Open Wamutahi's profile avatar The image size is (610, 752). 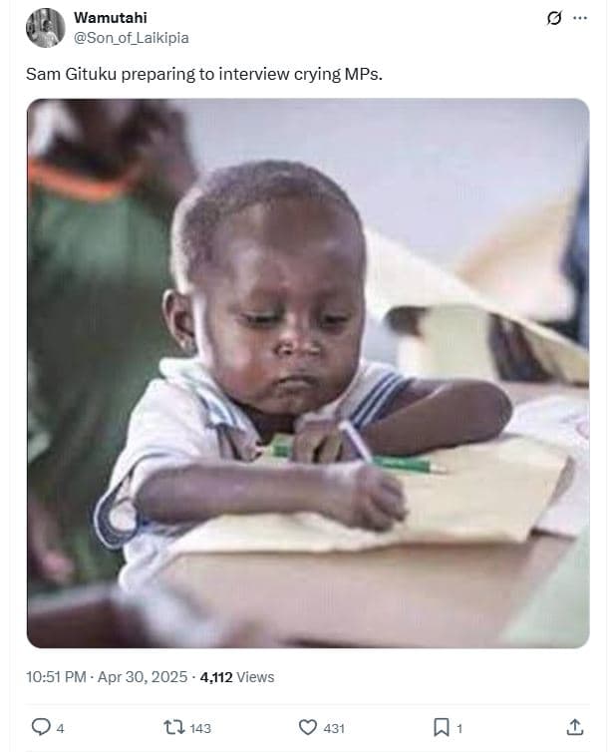[46, 27]
